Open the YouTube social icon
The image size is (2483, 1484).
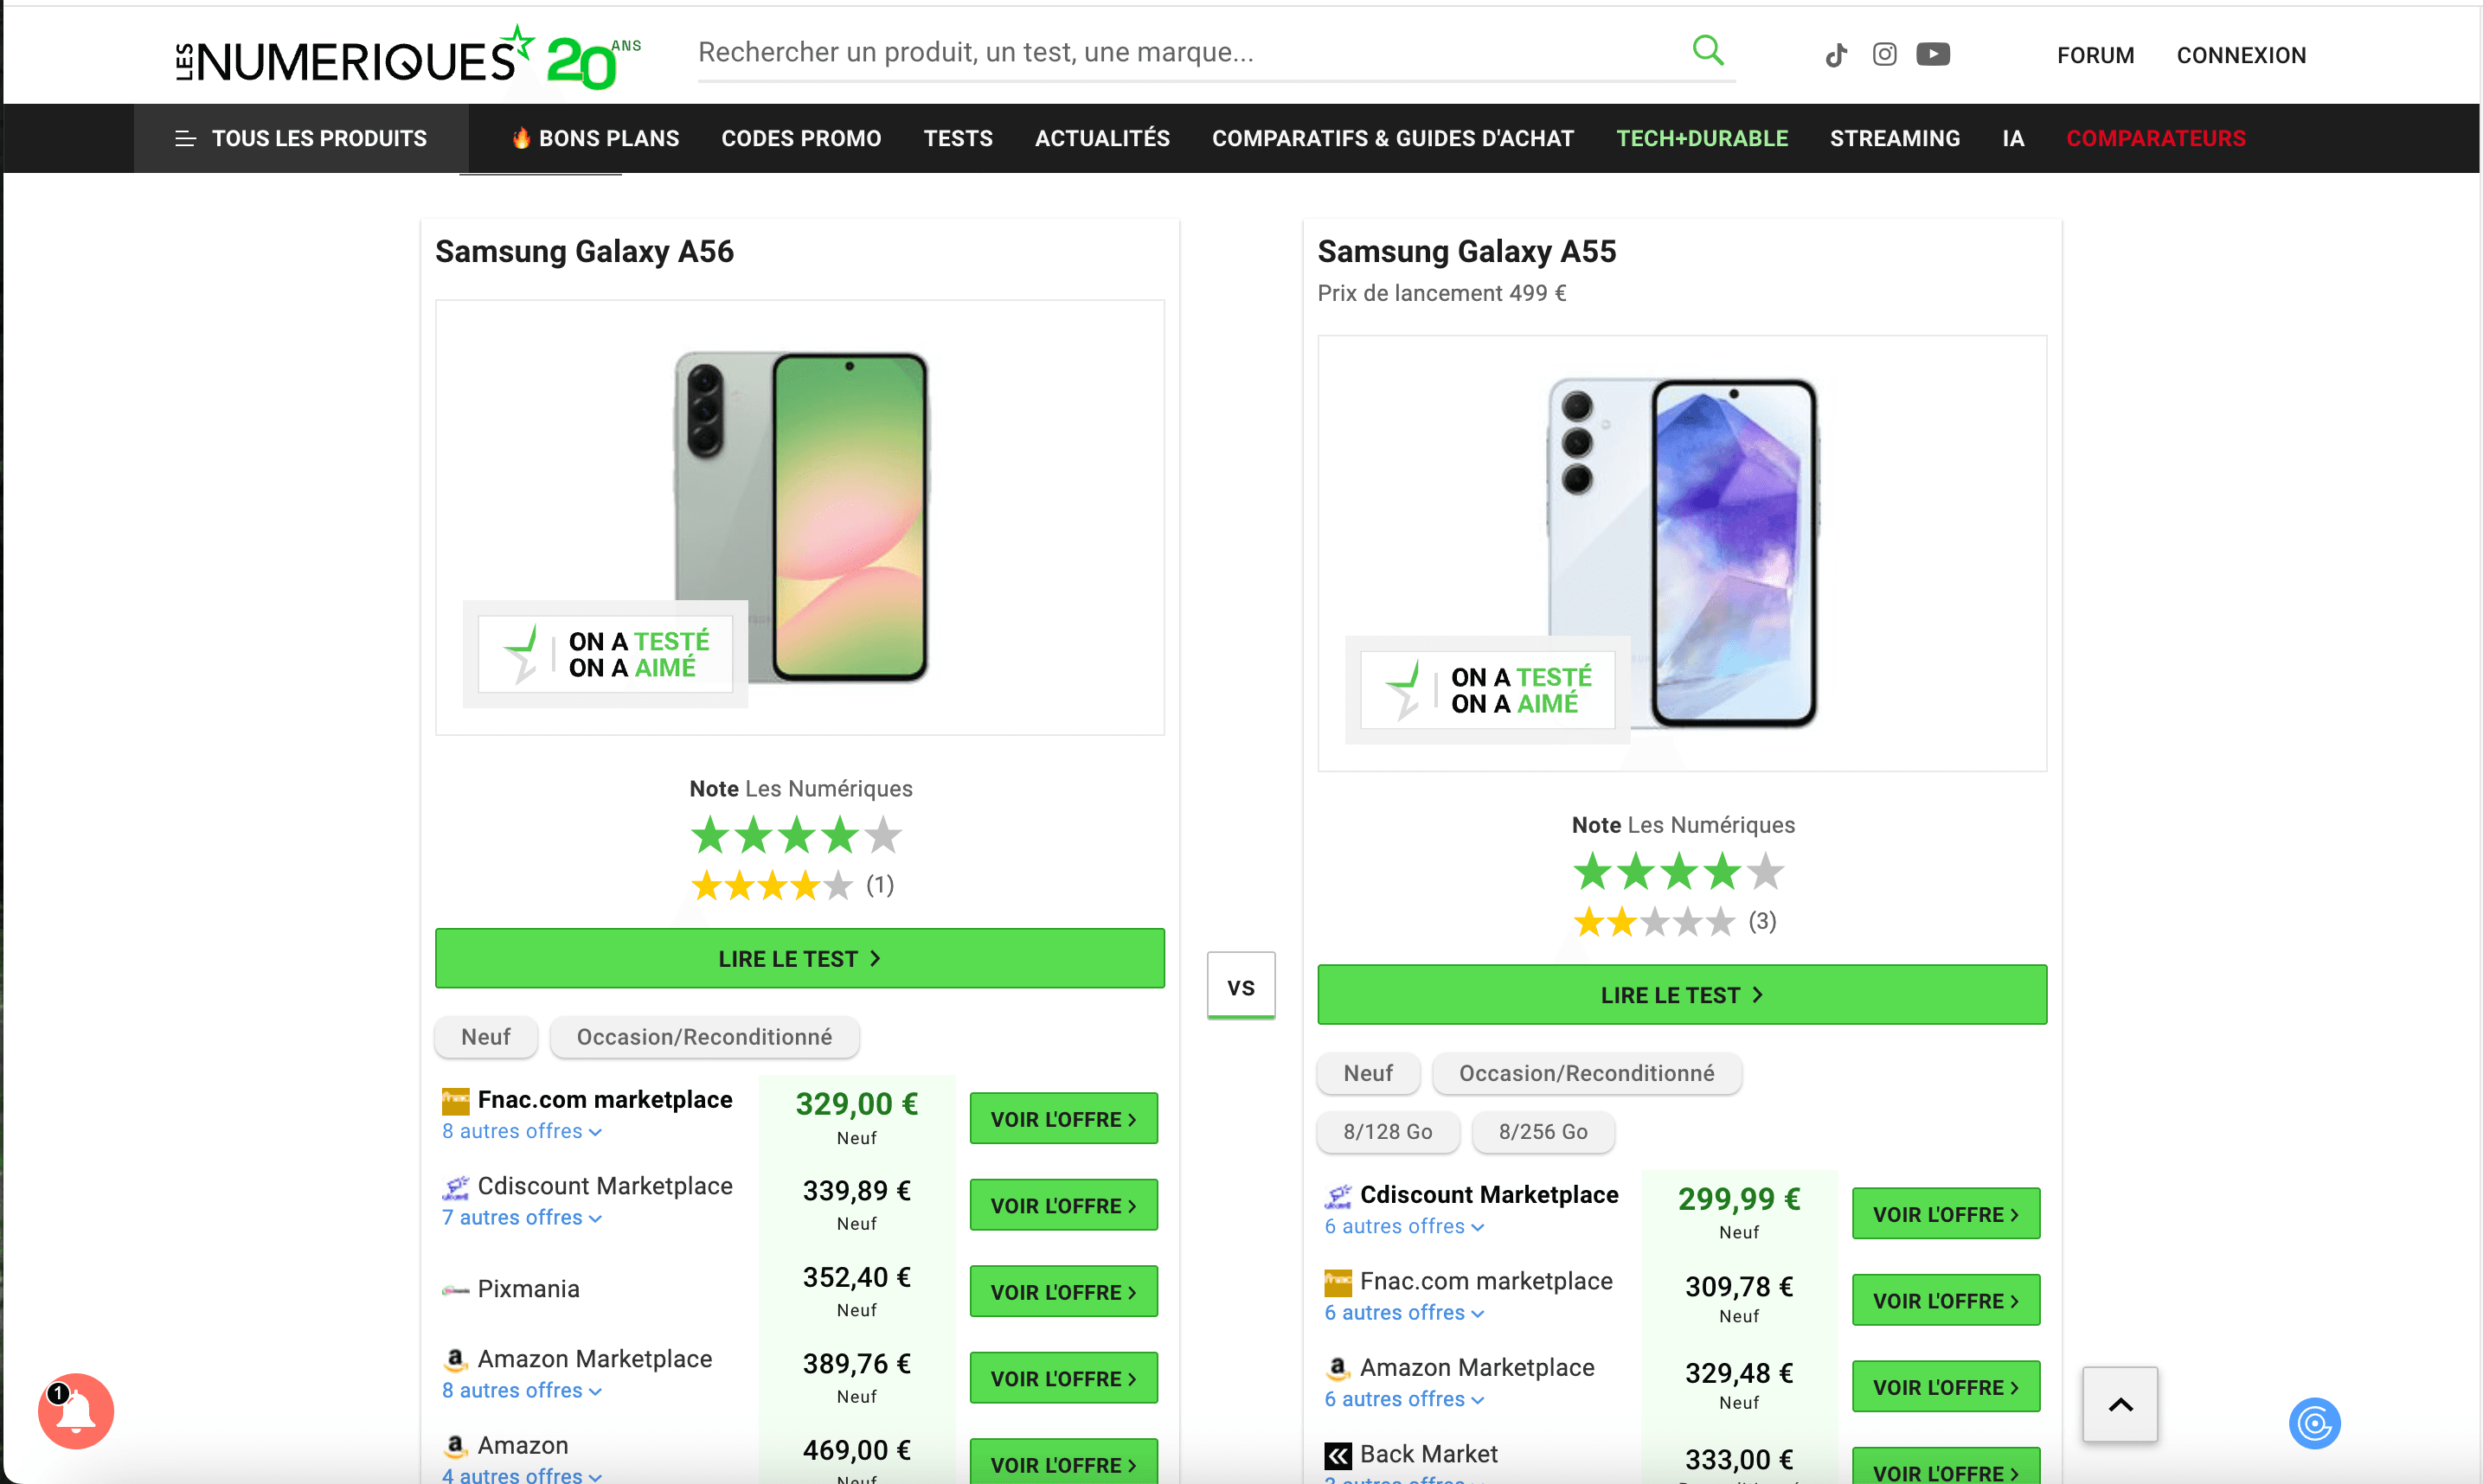point(1933,54)
